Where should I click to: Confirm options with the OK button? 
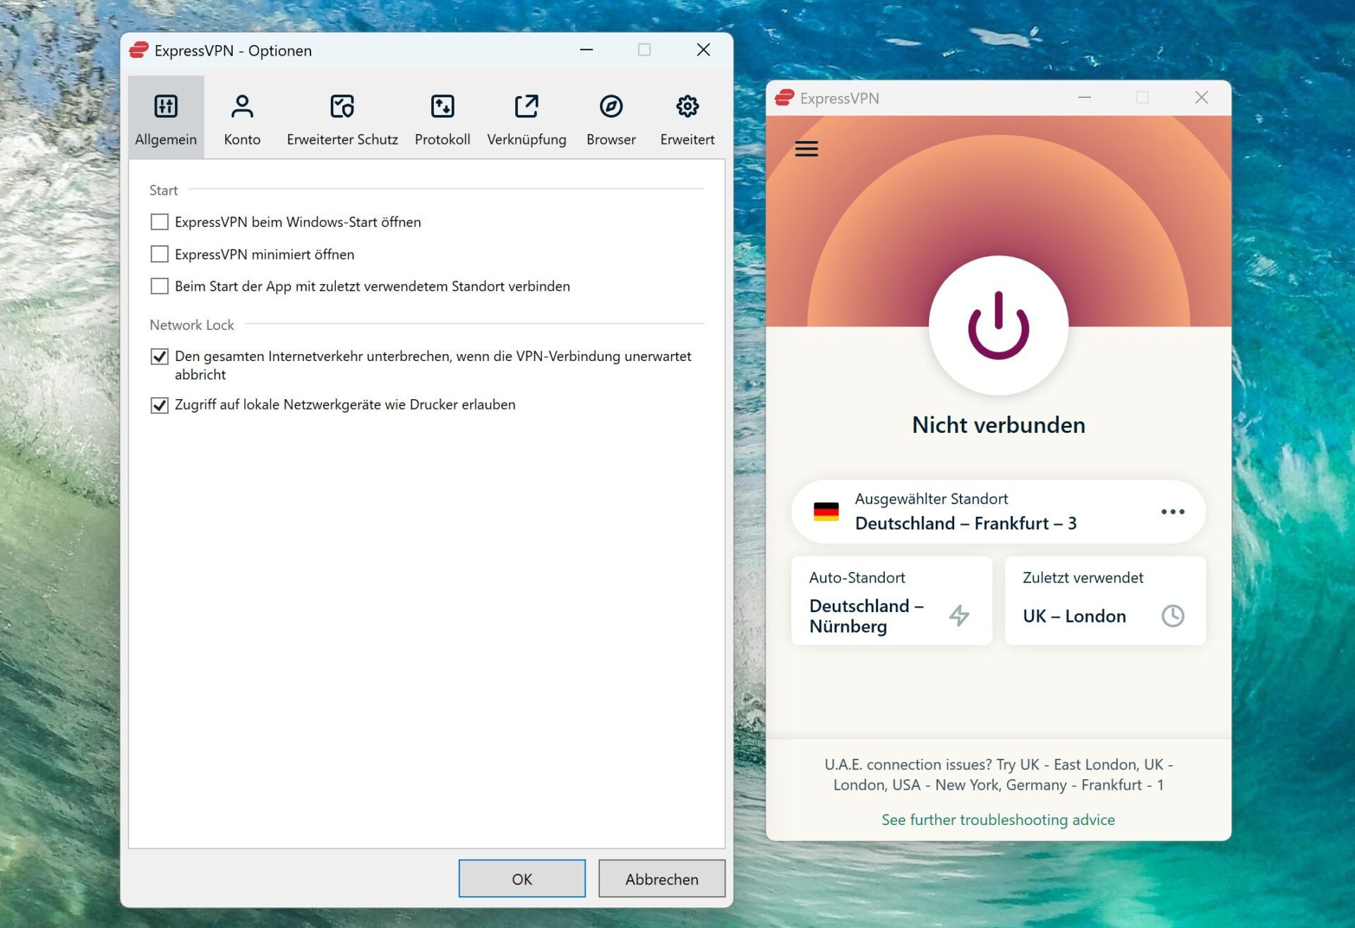(x=522, y=879)
